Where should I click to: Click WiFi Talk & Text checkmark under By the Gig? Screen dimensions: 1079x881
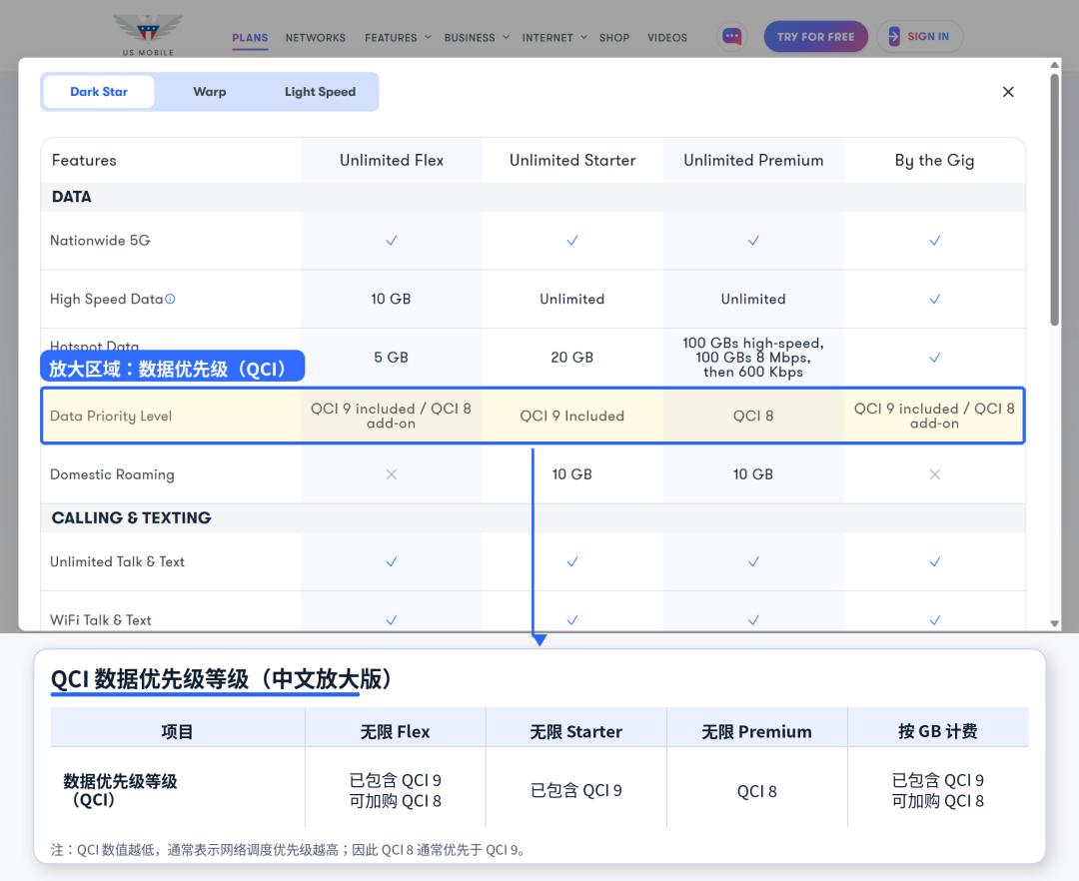point(934,619)
